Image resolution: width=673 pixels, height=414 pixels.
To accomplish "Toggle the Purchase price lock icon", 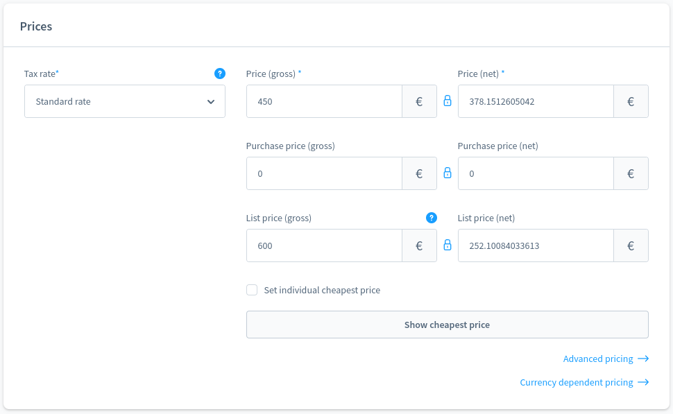I will pyautogui.click(x=448, y=173).
